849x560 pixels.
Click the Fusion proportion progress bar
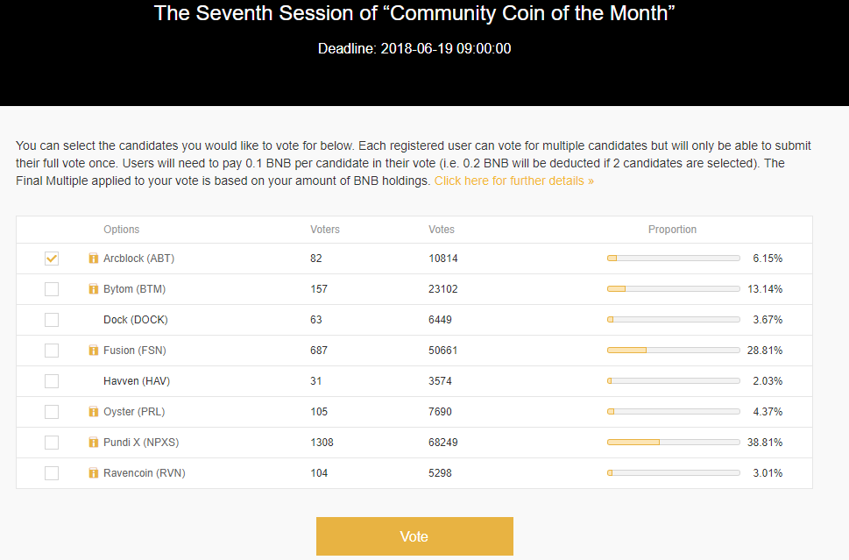click(673, 351)
